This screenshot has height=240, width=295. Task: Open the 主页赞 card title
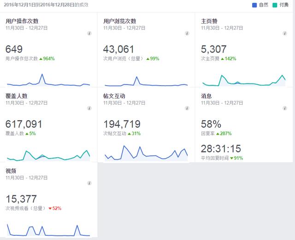click(209, 21)
